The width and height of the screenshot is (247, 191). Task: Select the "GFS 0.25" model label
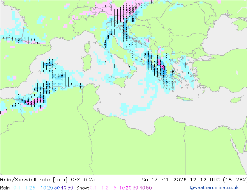coord(83,180)
